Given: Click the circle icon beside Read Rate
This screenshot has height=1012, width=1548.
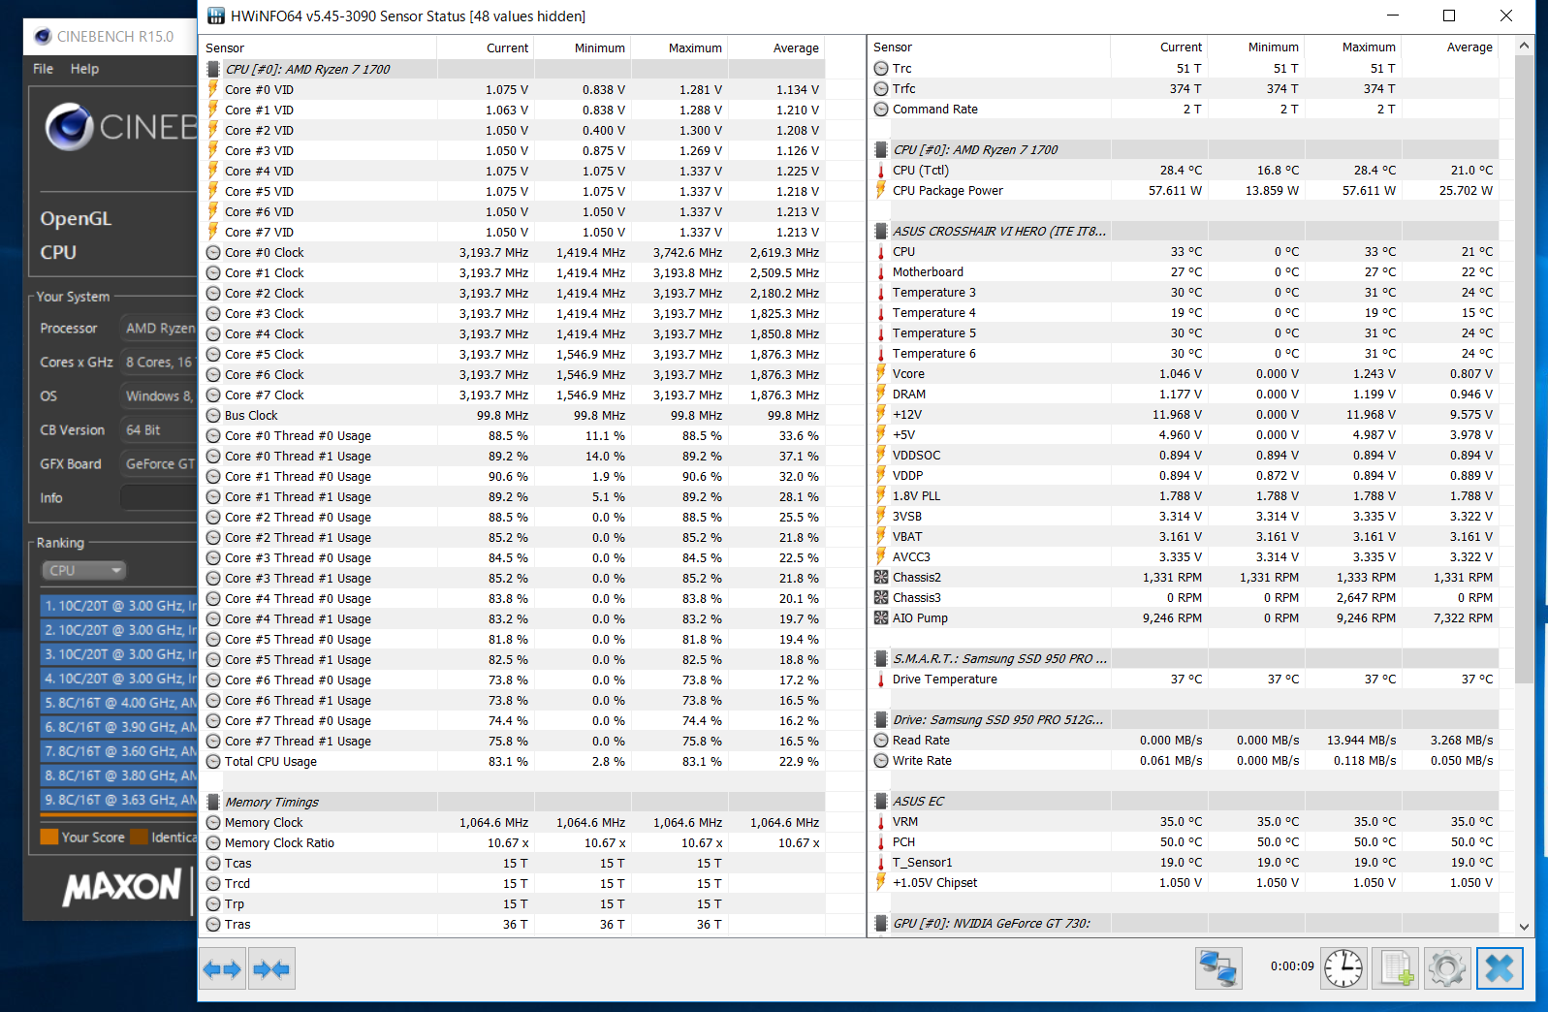Looking at the screenshot, I should (881, 740).
